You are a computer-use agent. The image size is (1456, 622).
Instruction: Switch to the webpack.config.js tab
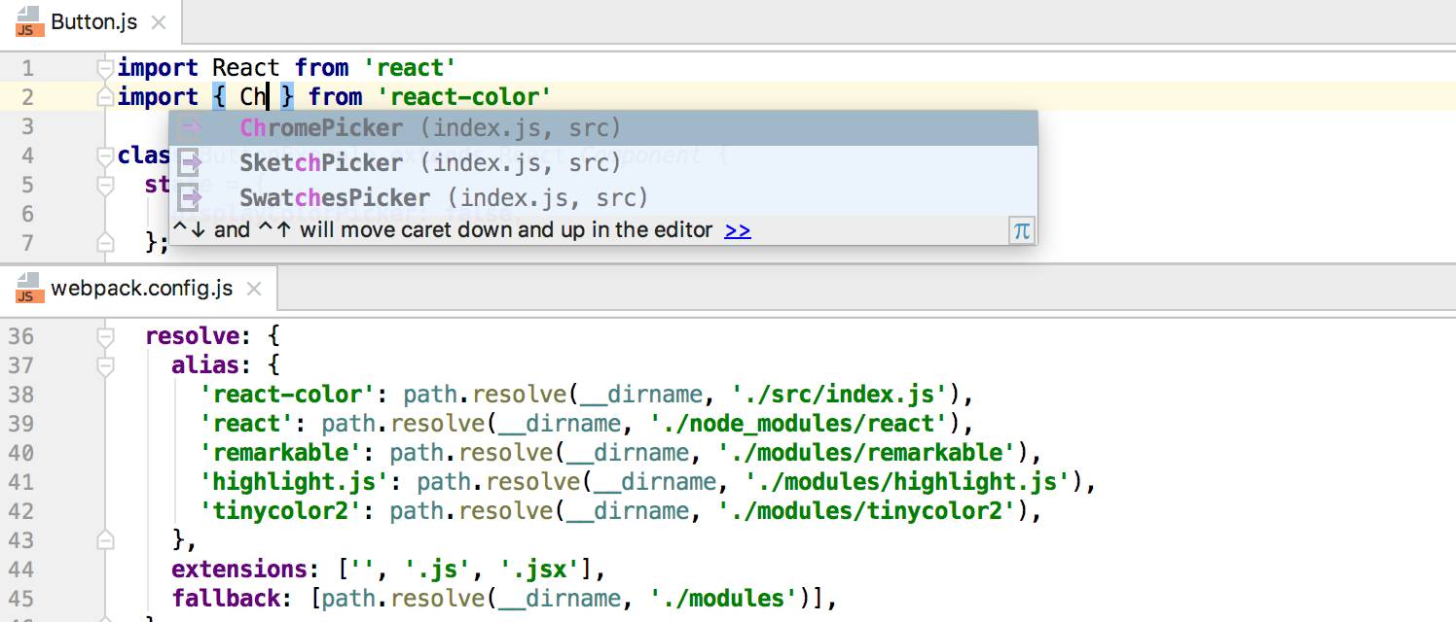141,289
